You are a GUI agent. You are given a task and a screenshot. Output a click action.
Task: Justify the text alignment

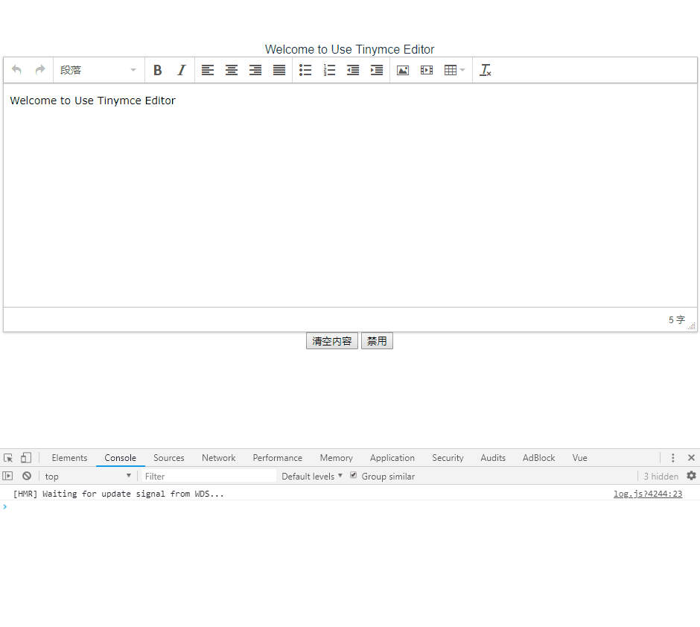[279, 70]
